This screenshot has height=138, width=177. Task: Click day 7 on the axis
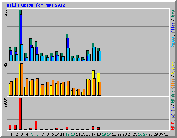tap(43, 134)
